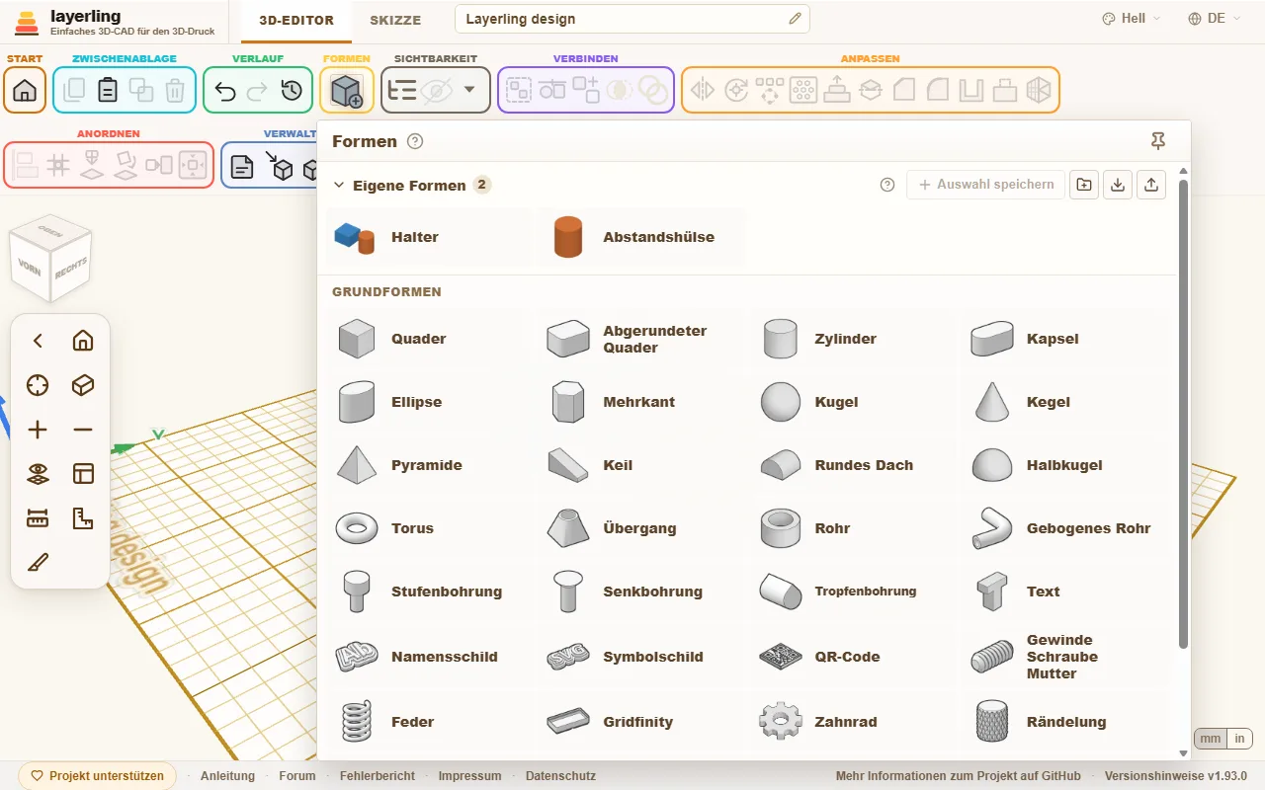Open the Impressum link
Screen dimensions: 1265x790
(x=469, y=776)
